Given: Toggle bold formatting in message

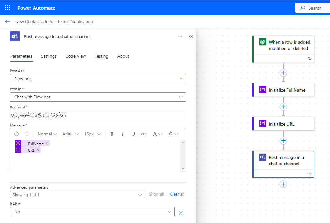Looking at the screenshot, I should pyautogui.click(x=112, y=134).
